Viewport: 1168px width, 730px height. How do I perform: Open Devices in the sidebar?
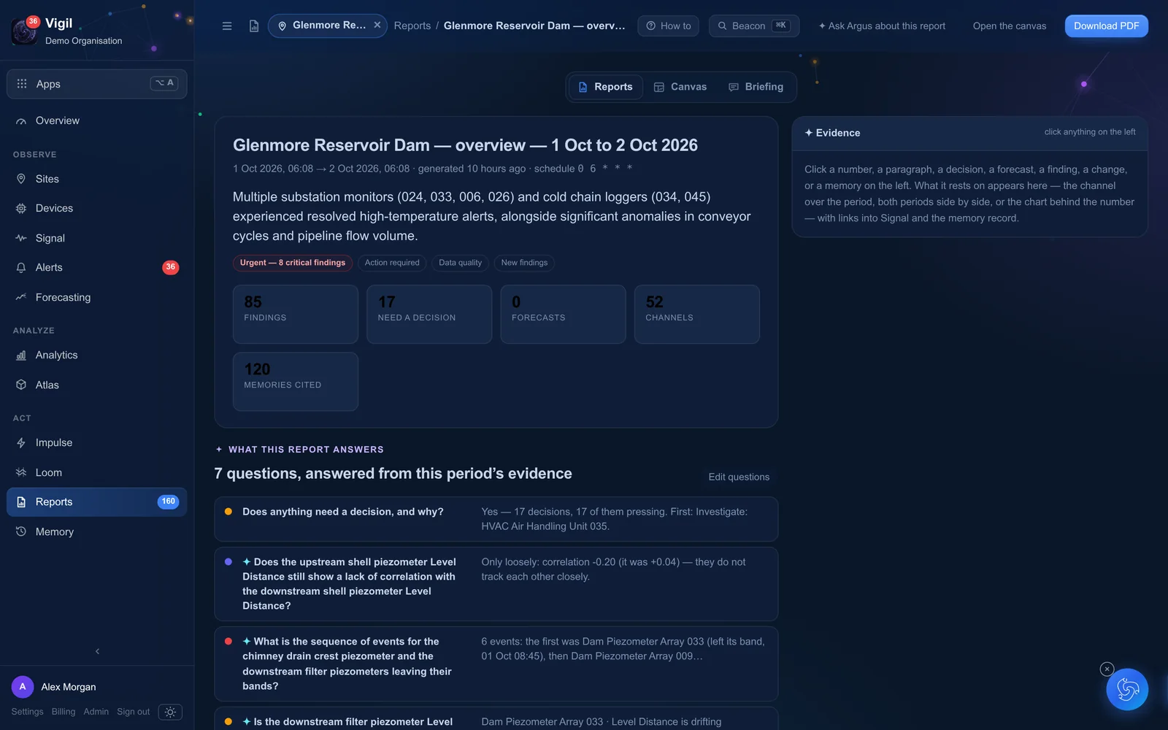97,208
